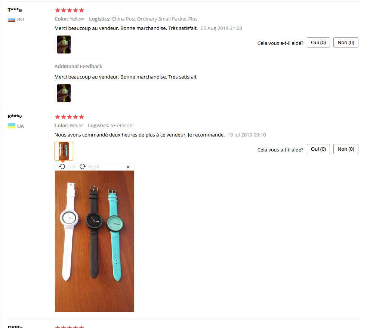This screenshot has height=328, width=367.
Task: Click the five-star rating on K***v's review
Action: pos(69,117)
